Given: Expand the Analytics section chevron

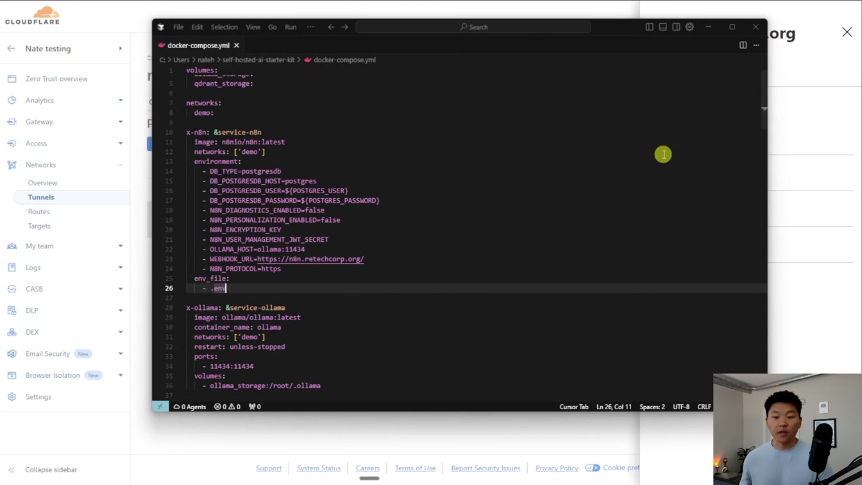Looking at the screenshot, I should (120, 100).
